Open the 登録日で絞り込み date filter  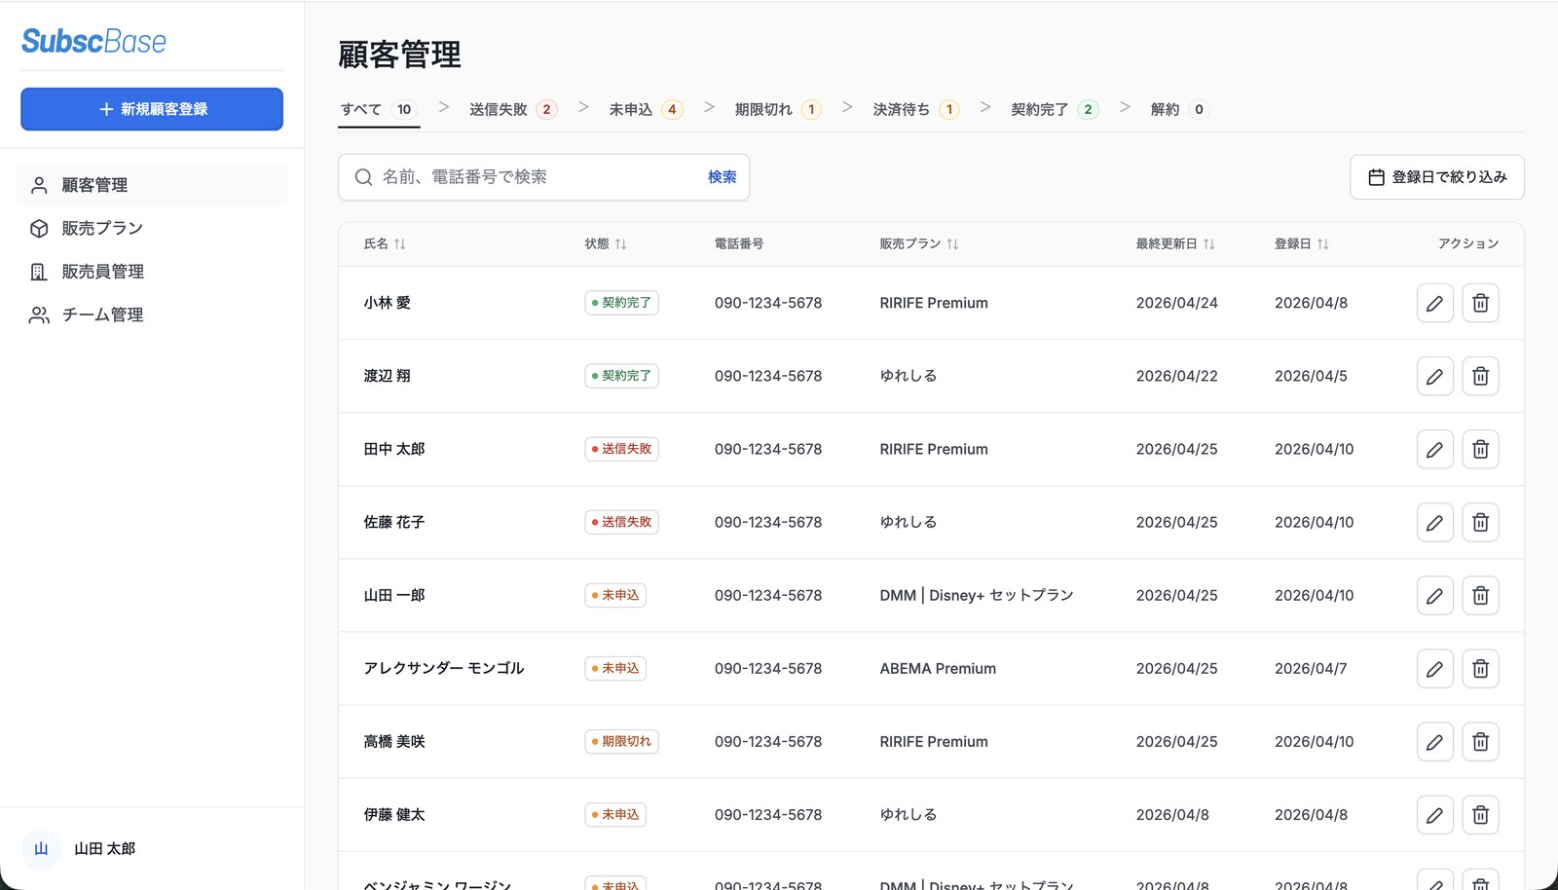pos(1437,177)
